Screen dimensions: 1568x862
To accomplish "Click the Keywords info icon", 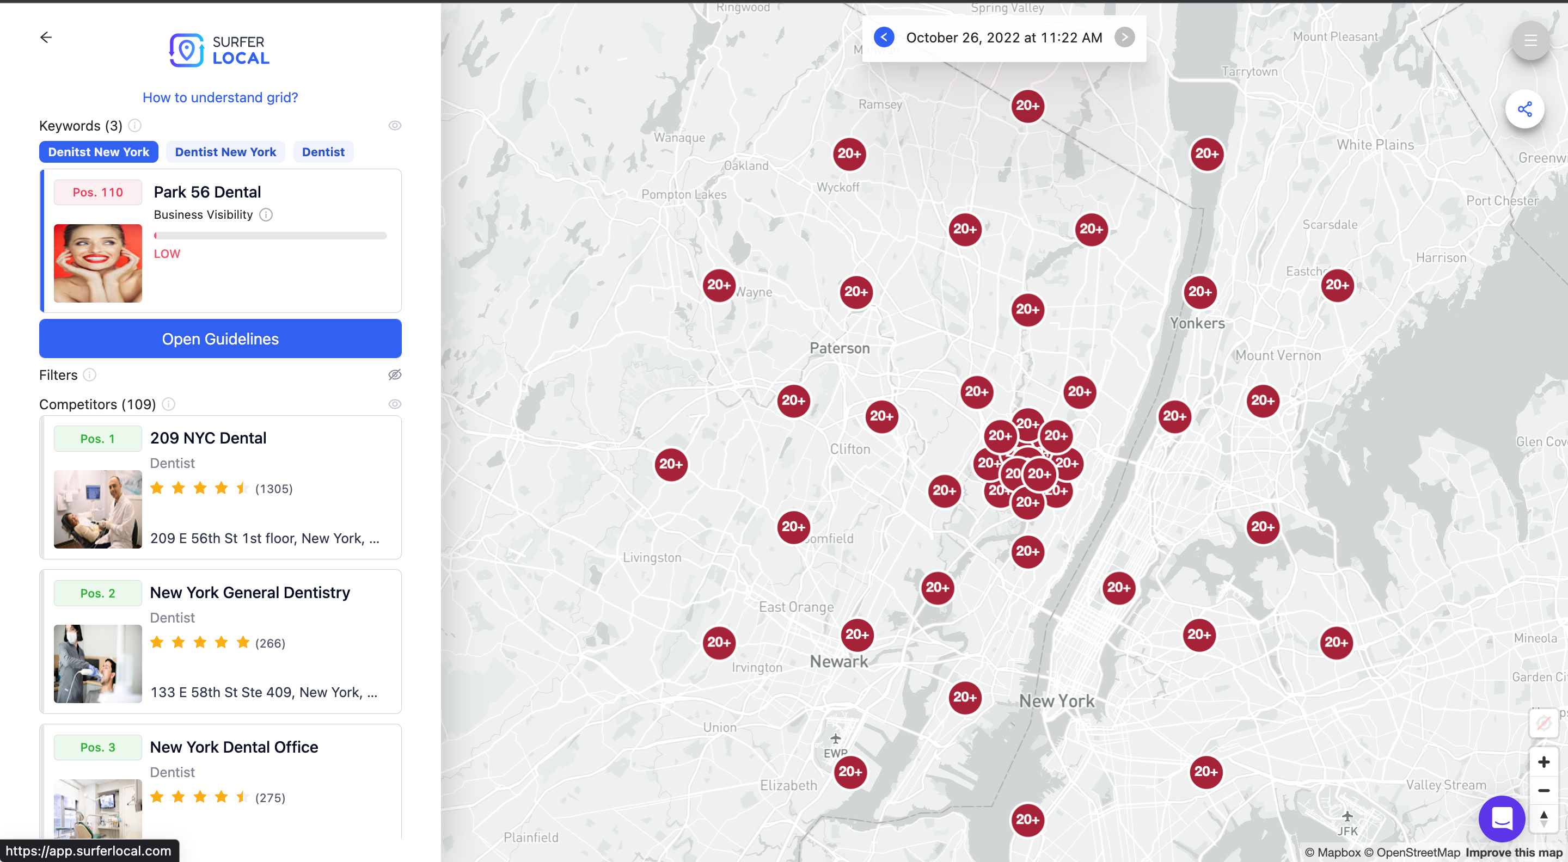I will [135, 126].
